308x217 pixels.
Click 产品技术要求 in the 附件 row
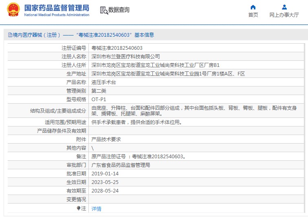106,139
